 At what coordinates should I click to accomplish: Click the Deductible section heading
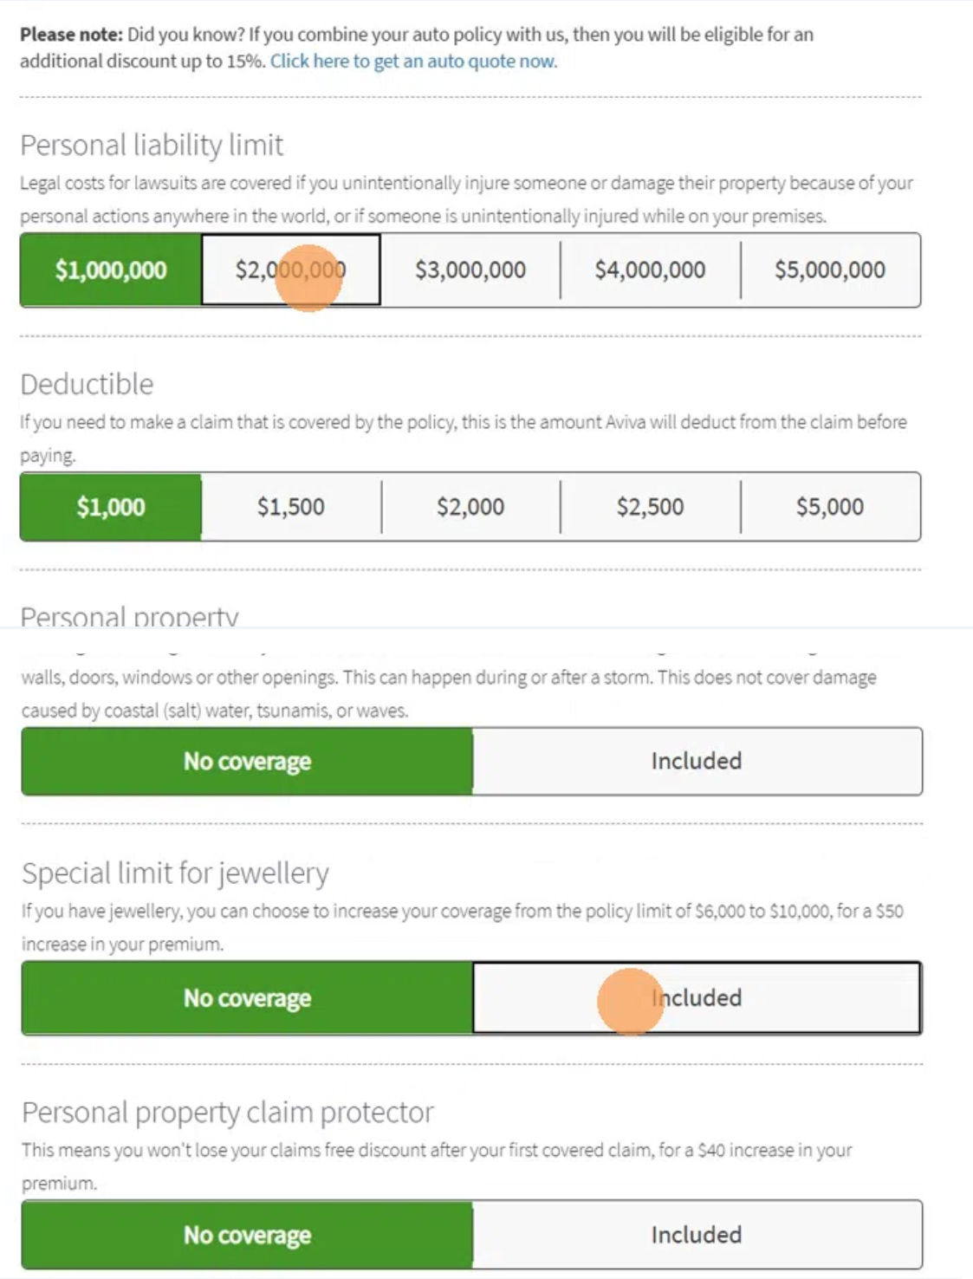click(87, 384)
